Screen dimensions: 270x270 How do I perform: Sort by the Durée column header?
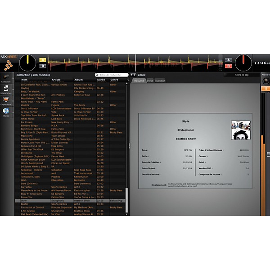[x=101, y=80]
